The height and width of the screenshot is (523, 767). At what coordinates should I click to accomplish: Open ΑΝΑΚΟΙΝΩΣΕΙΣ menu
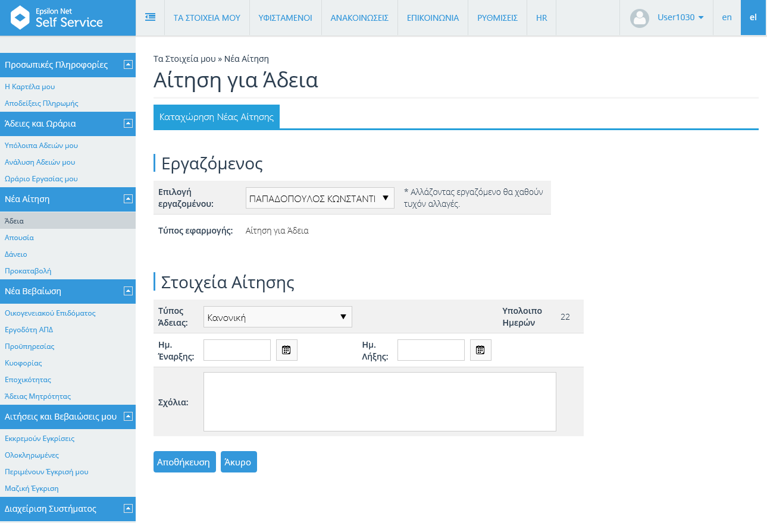tap(359, 18)
